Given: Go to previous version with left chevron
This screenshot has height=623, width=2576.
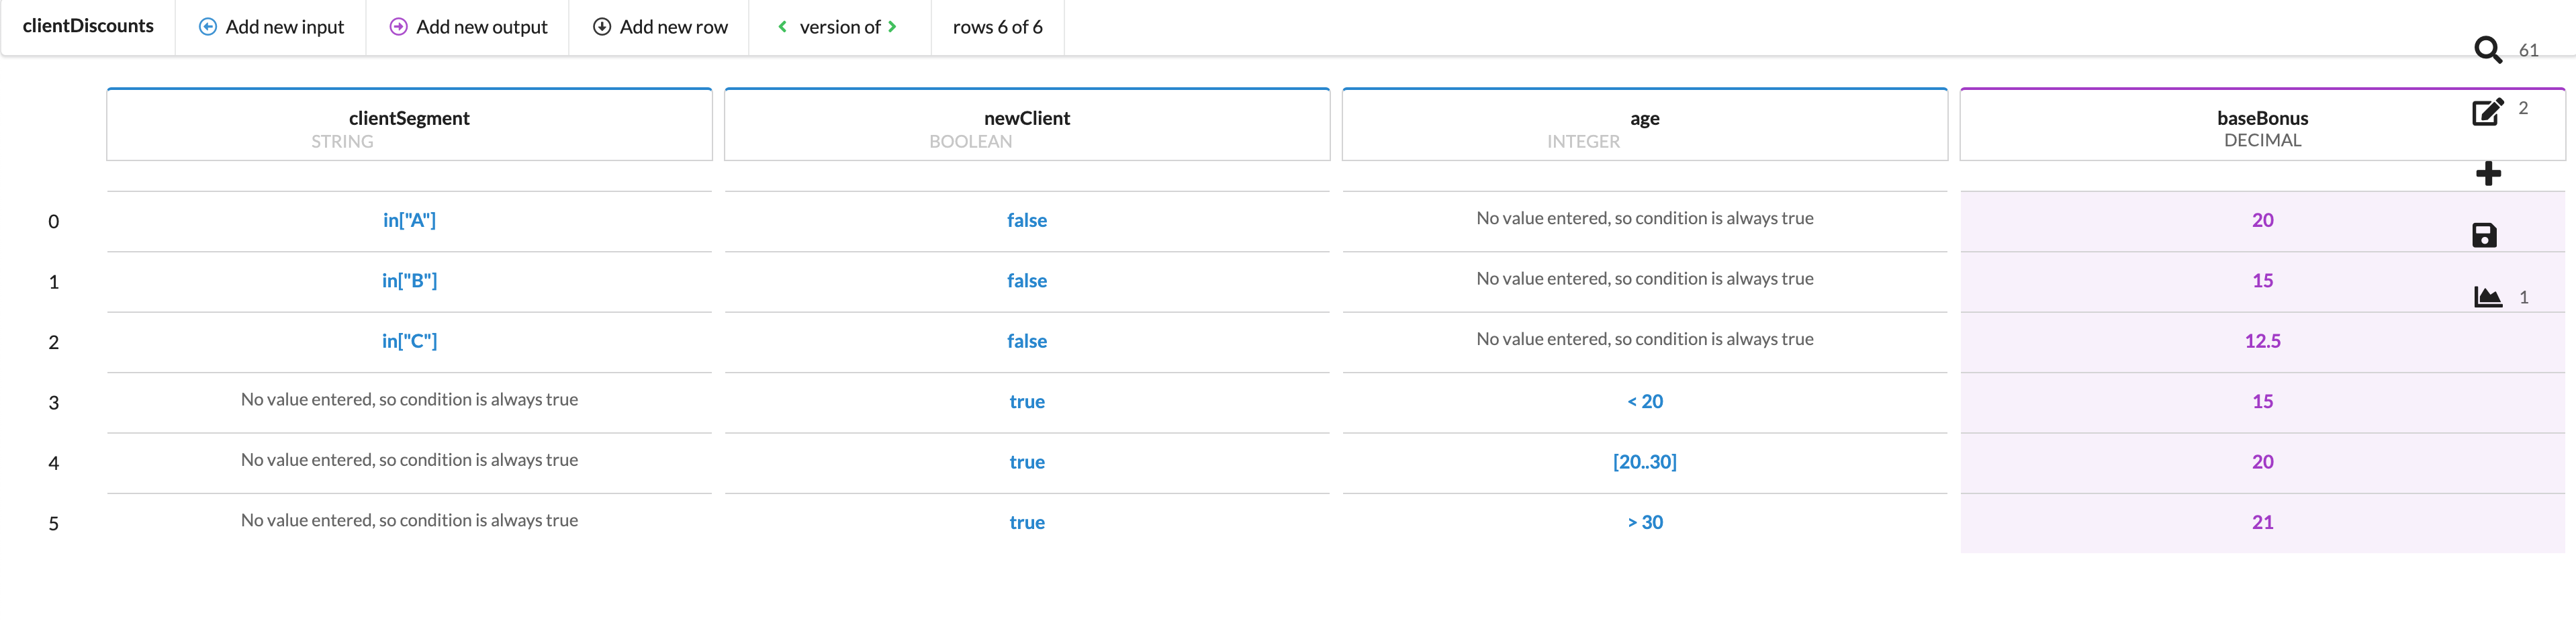Looking at the screenshot, I should click(x=782, y=27).
